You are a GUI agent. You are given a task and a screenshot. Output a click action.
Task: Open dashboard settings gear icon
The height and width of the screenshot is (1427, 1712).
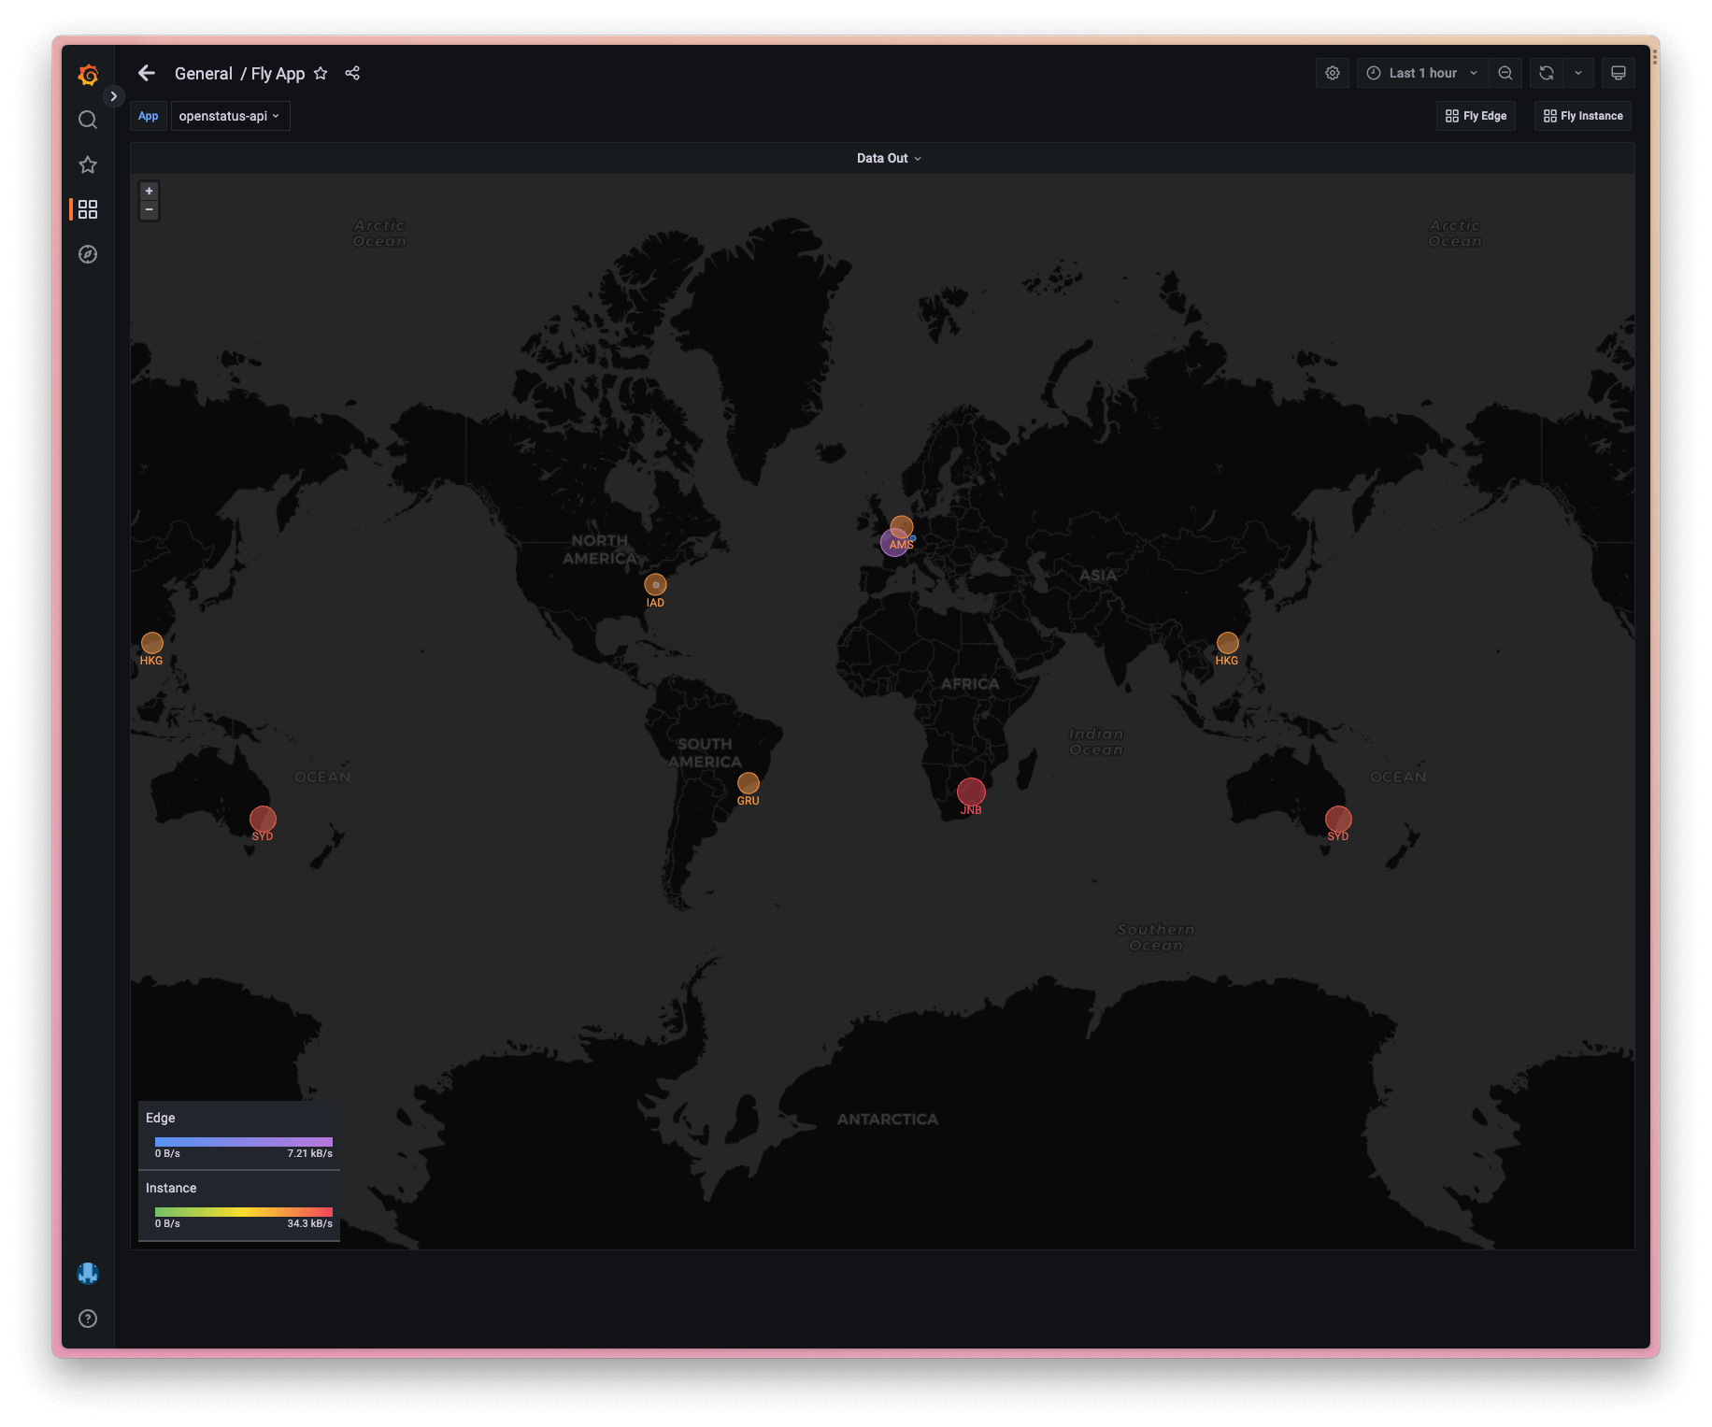[1333, 72]
